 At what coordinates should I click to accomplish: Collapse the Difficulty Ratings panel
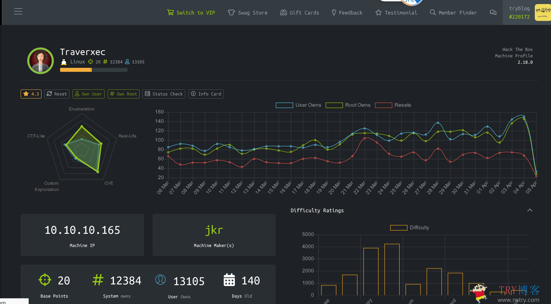pyautogui.click(x=530, y=210)
